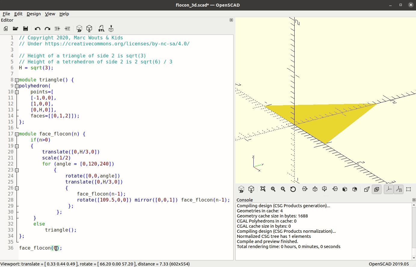Reset the 3D view

pos(293,189)
